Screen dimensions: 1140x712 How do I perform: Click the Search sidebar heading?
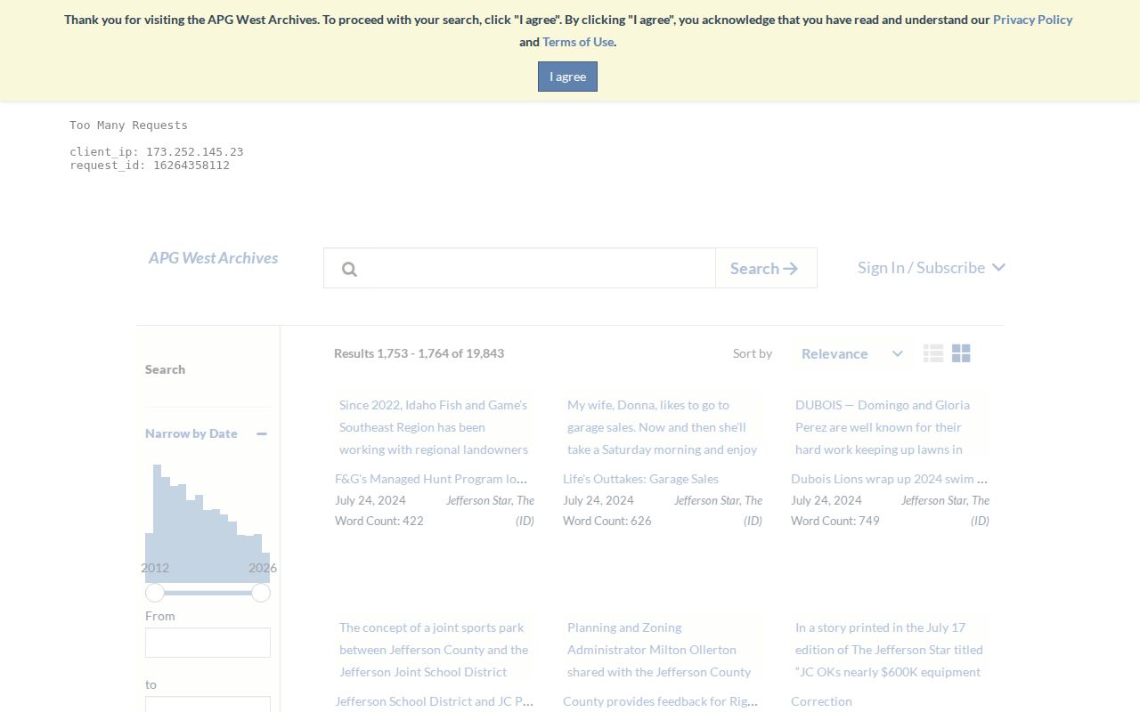click(x=166, y=369)
